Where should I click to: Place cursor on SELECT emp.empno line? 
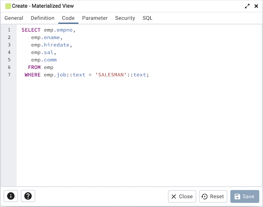[x=49, y=30]
